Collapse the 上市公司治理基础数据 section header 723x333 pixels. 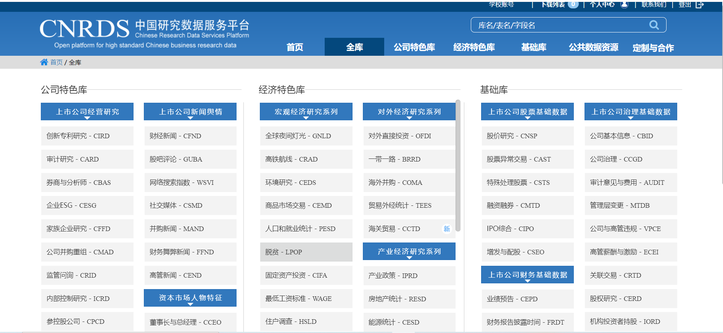631,112
